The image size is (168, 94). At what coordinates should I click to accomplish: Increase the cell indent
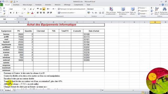coord(51,13)
